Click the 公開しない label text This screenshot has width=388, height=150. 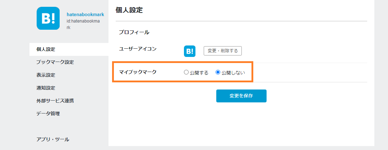pos(233,73)
